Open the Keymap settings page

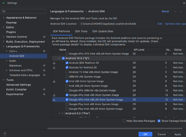tap(11, 22)
